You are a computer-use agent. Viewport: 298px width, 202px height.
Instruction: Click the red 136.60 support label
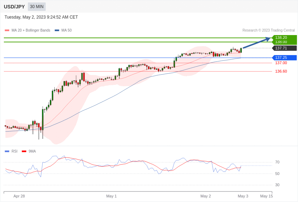point(281,71)
